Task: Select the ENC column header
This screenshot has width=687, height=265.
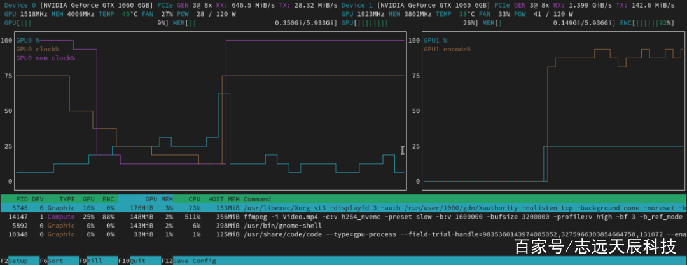Action: click(x=108, y=199)
